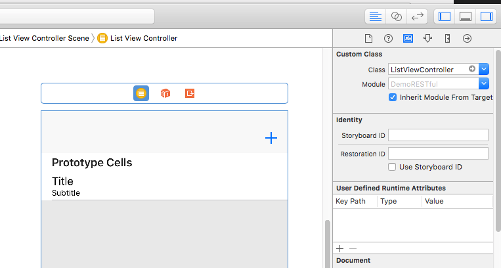Select the standard editor button

tap(376, 16)
